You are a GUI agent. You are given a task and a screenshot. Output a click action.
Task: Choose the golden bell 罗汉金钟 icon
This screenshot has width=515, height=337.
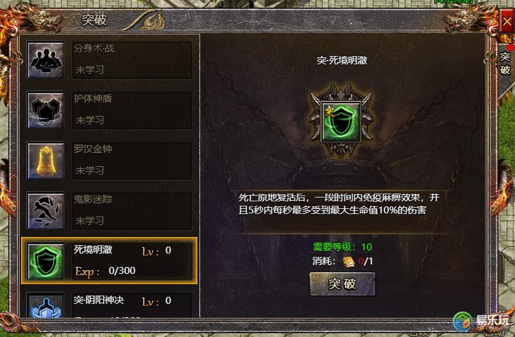[x=45, y=160]
